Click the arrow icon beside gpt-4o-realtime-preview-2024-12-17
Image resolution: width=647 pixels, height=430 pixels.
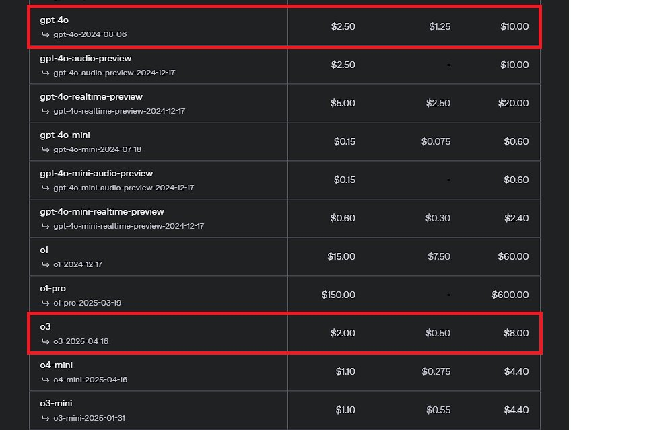45,111
